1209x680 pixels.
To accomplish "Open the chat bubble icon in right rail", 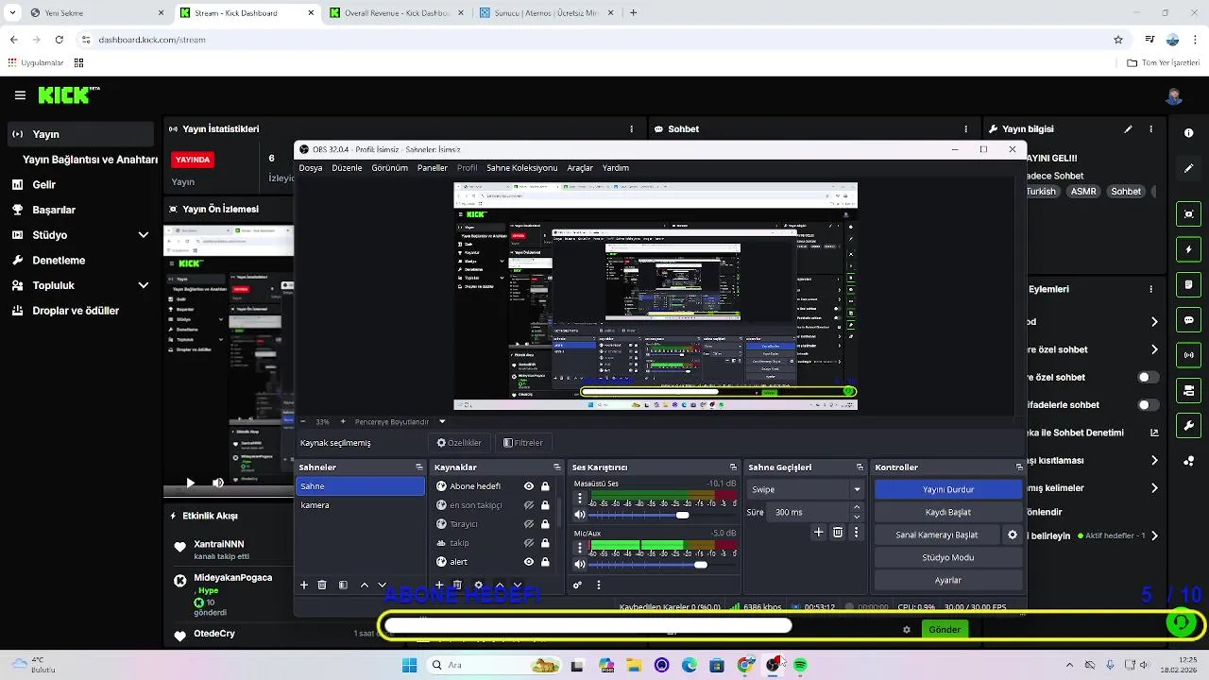I will tap(1189, 320).
